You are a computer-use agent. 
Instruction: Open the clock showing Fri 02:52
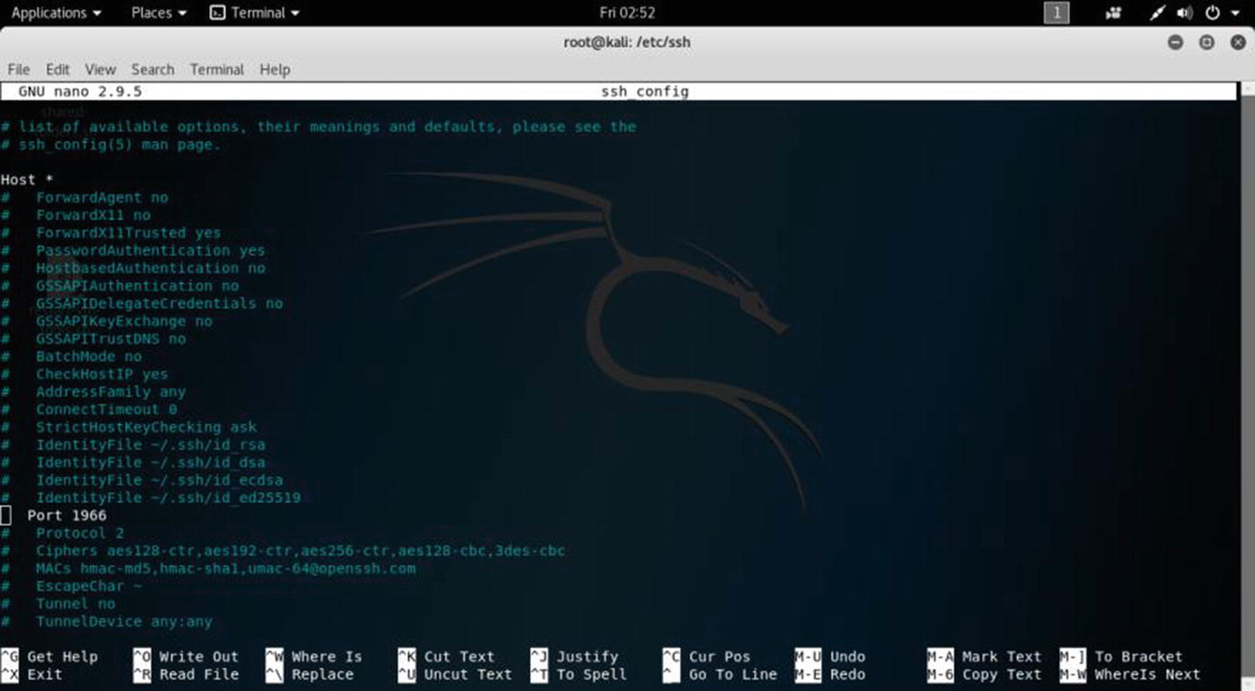pyautogui.click(x=627, y=13)
